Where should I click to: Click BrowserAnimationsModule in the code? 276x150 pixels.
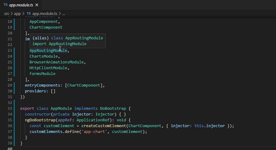57,62
